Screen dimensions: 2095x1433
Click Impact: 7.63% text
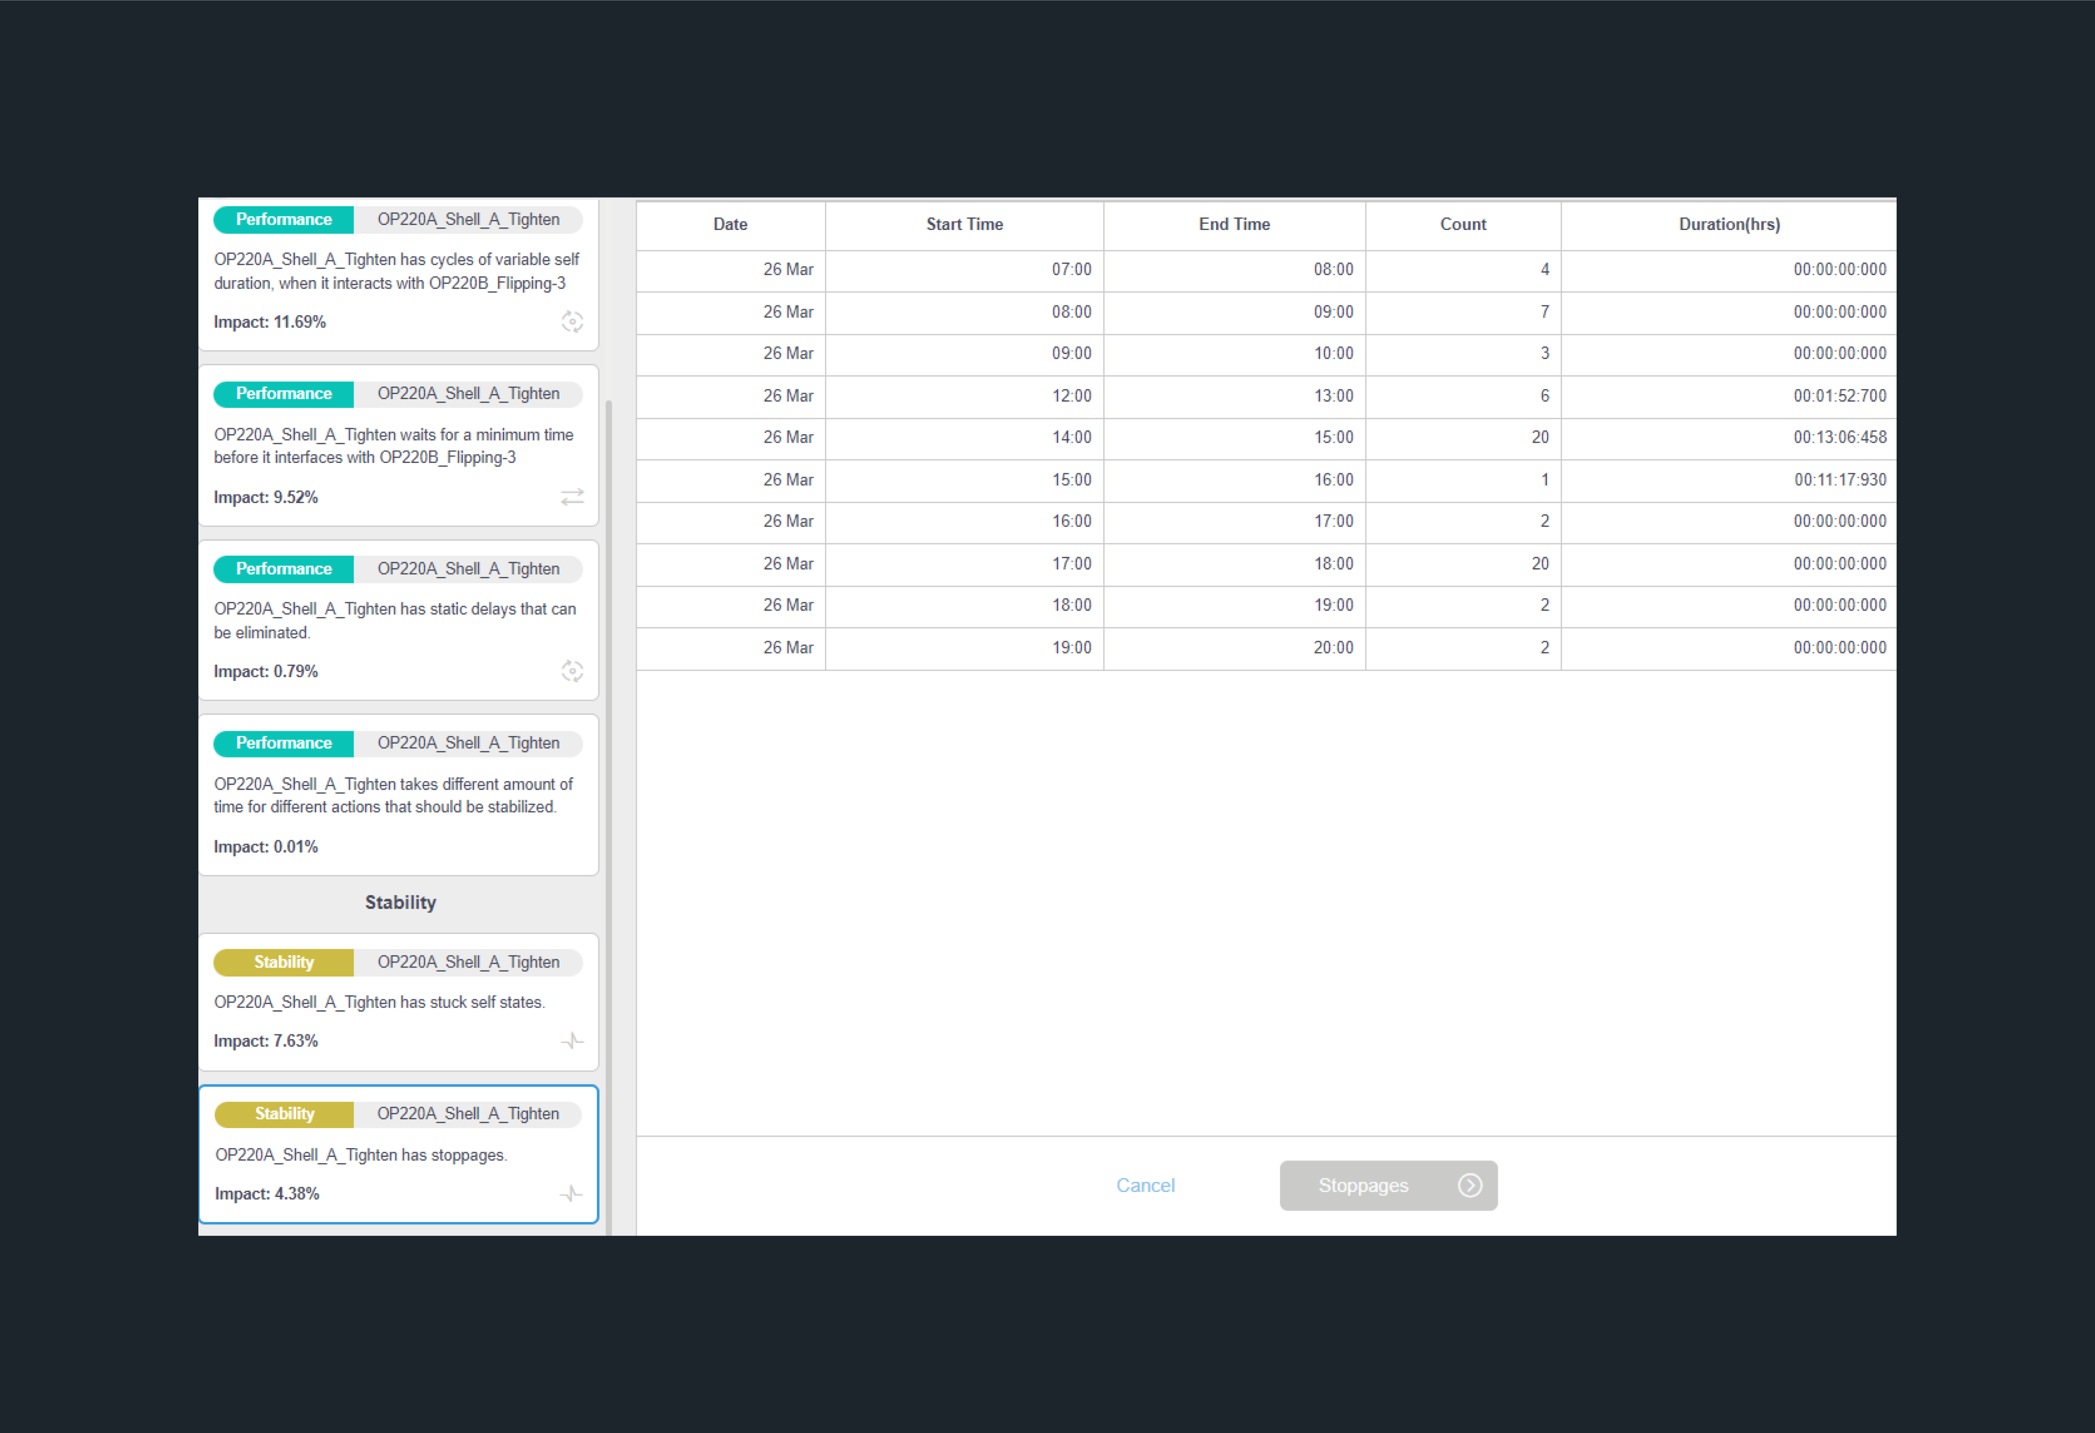click(266, 1041)
